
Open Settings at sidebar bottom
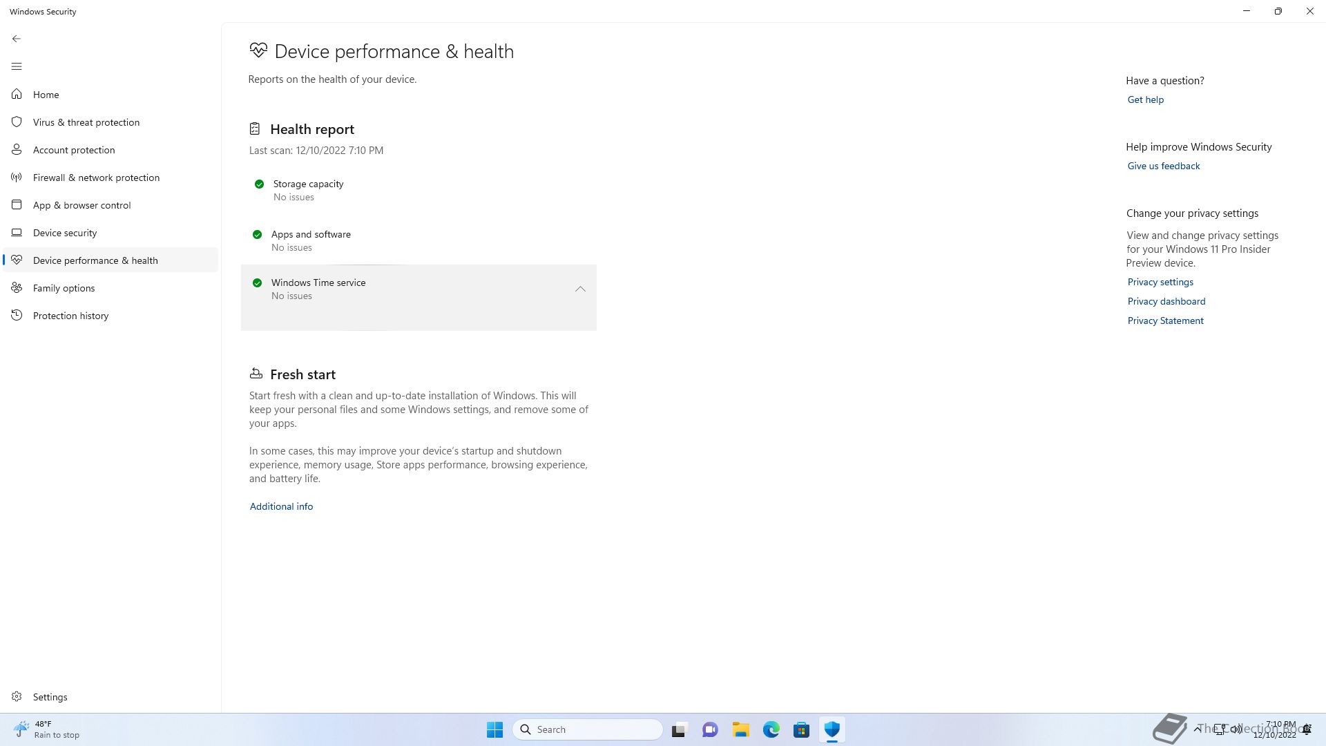click(x=110, y=696)
